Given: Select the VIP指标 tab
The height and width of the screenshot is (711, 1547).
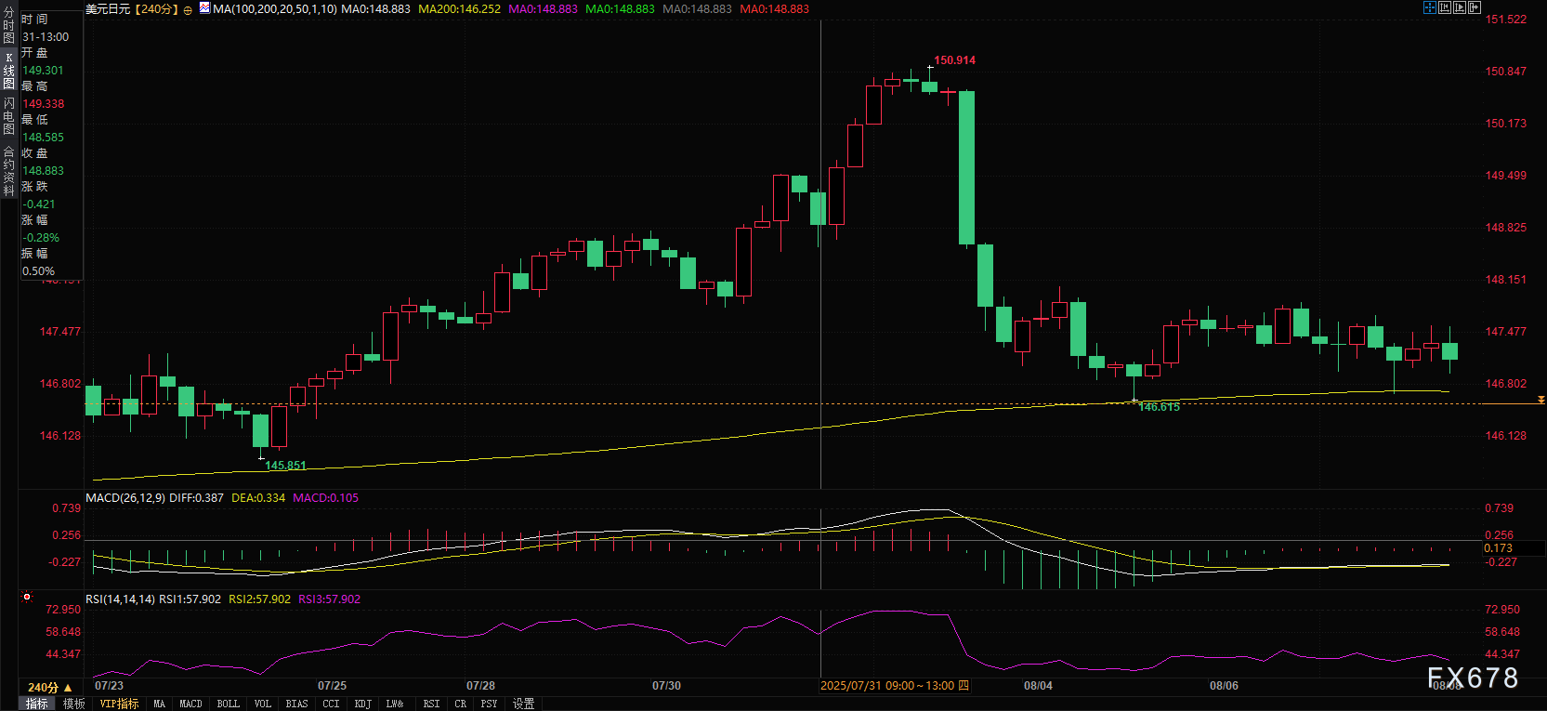Looking at the screenshot, I should (119, 704).
